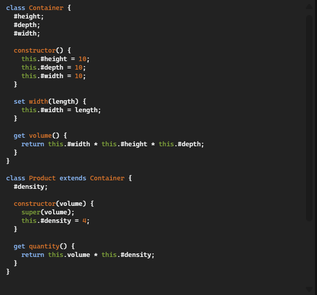The width and height of the screenshot is (317, 295).
Task: Click the scrollbar up arrow
Action: pyautogui.click(x=309, y=7)
